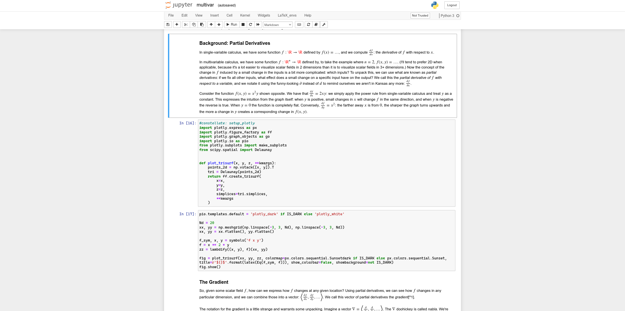Restart kernel and run all cells
This screenshot has height=311, width=625.
point(258,25)
